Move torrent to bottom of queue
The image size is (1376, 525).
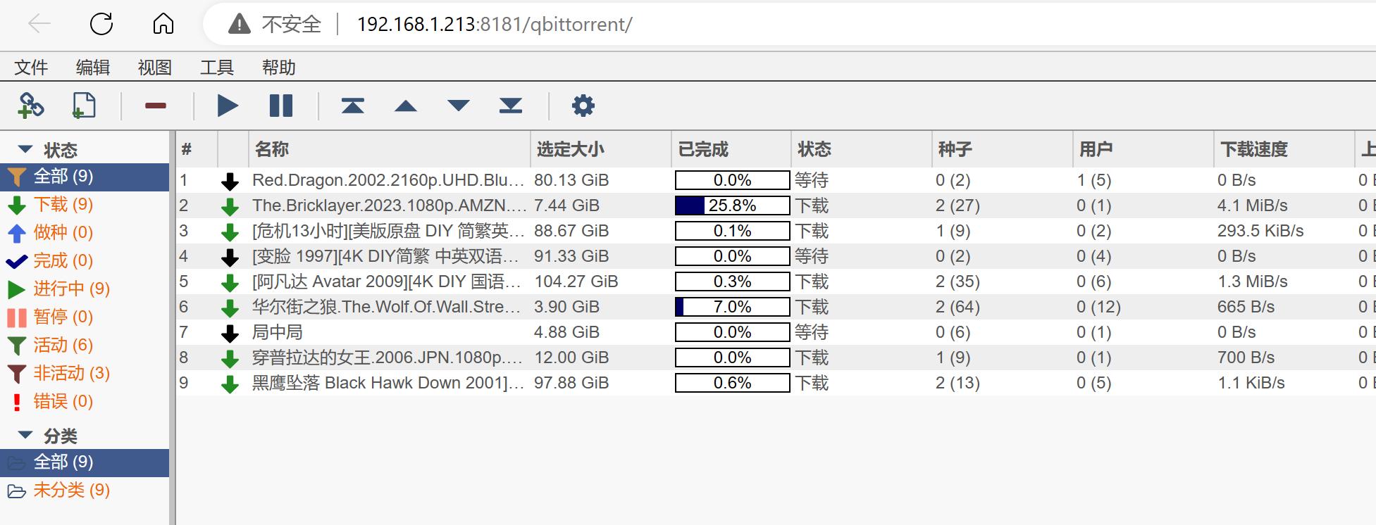pyautogui.click(x=510, y=106)
